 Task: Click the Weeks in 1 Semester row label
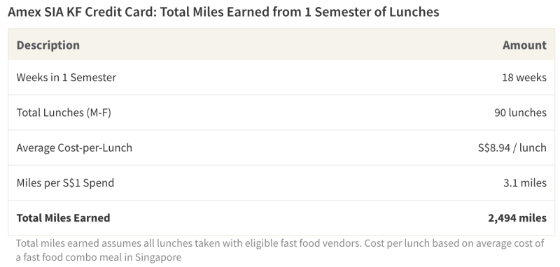tap(66, 78)
